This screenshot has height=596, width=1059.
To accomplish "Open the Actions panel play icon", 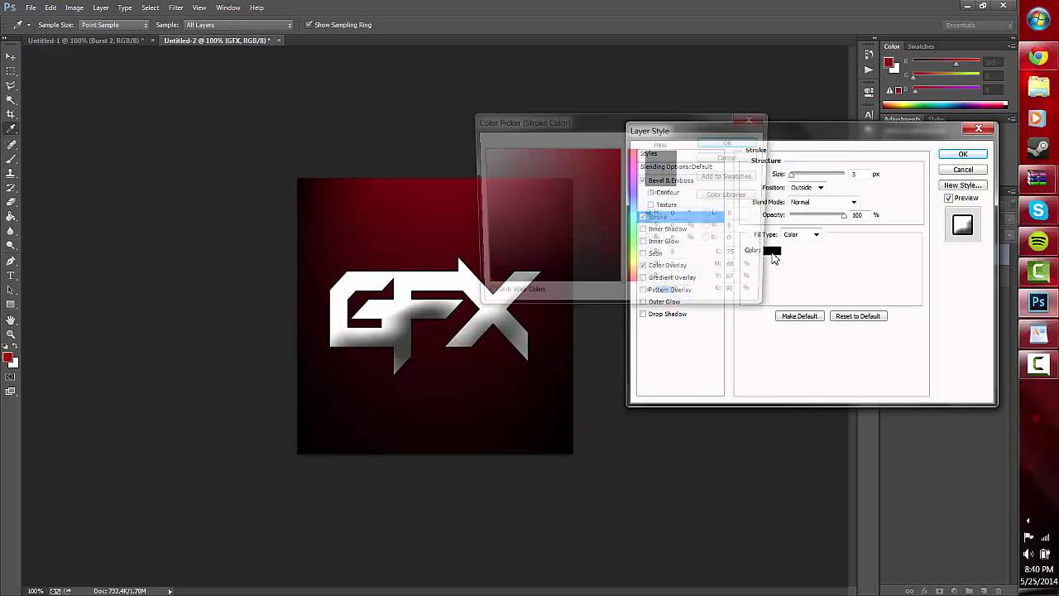I will [x=869, y=70].
